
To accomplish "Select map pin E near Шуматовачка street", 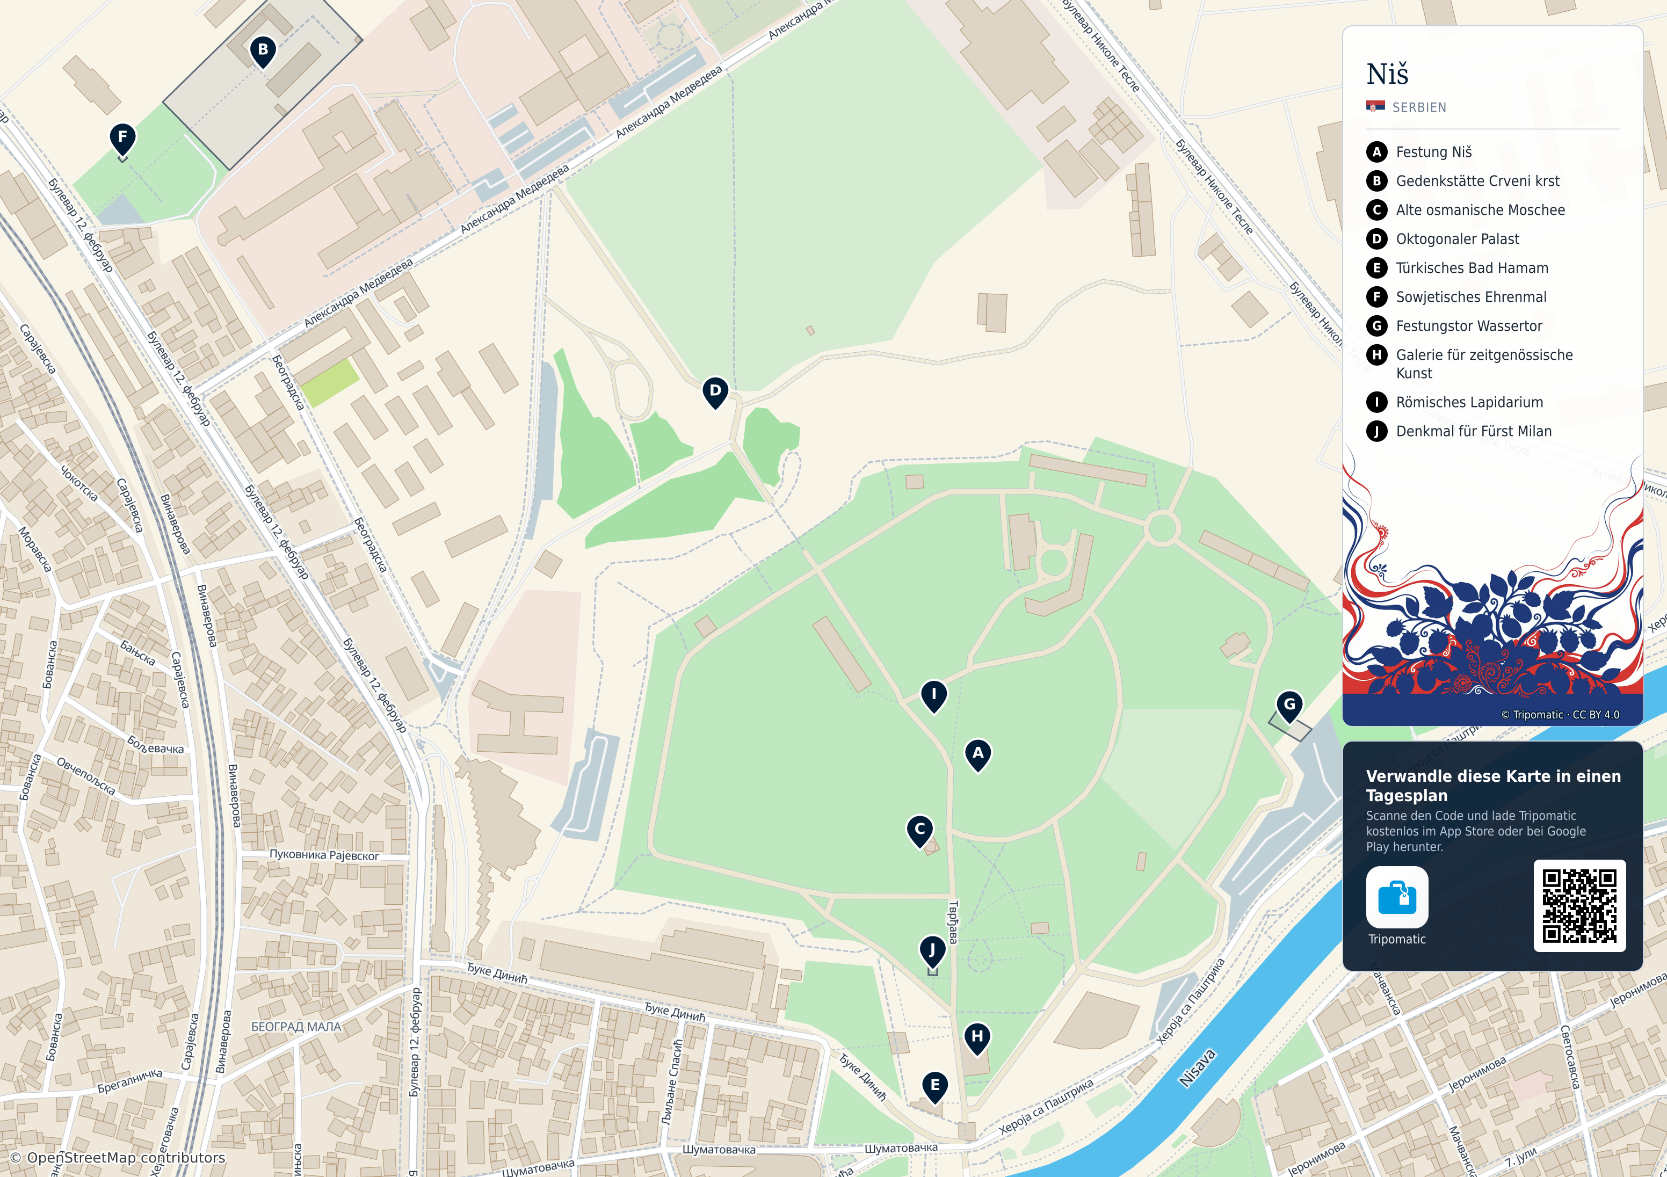I will pos(935,1087).
